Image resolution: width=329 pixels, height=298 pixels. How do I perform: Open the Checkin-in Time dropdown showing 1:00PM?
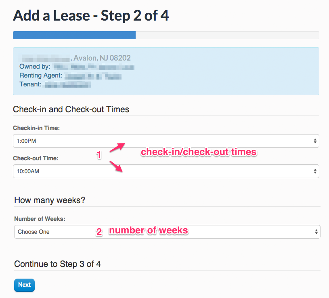point(161,141)
